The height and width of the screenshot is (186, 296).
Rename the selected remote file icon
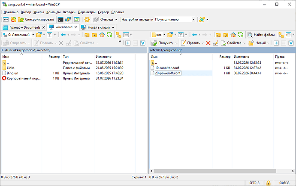click(216, 43)
